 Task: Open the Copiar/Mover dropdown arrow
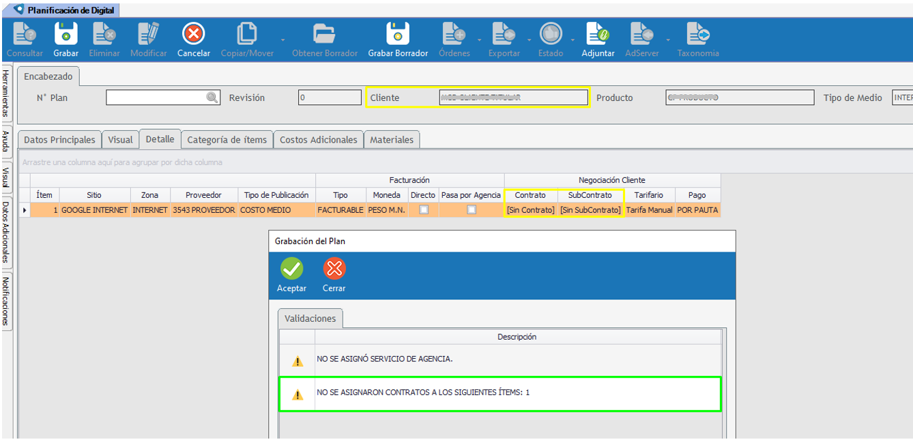[283, 40]
